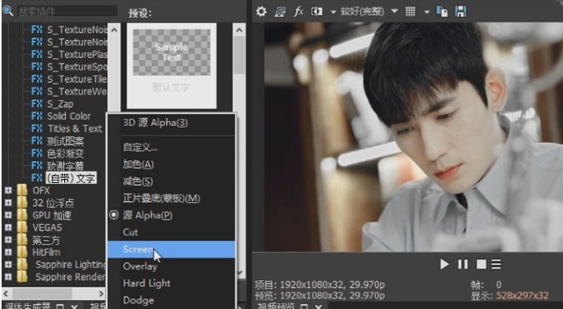The image size is (563, 309).
Task: Open the preview quality 较好(完整) dropdown
Action: tap(395, 11)
